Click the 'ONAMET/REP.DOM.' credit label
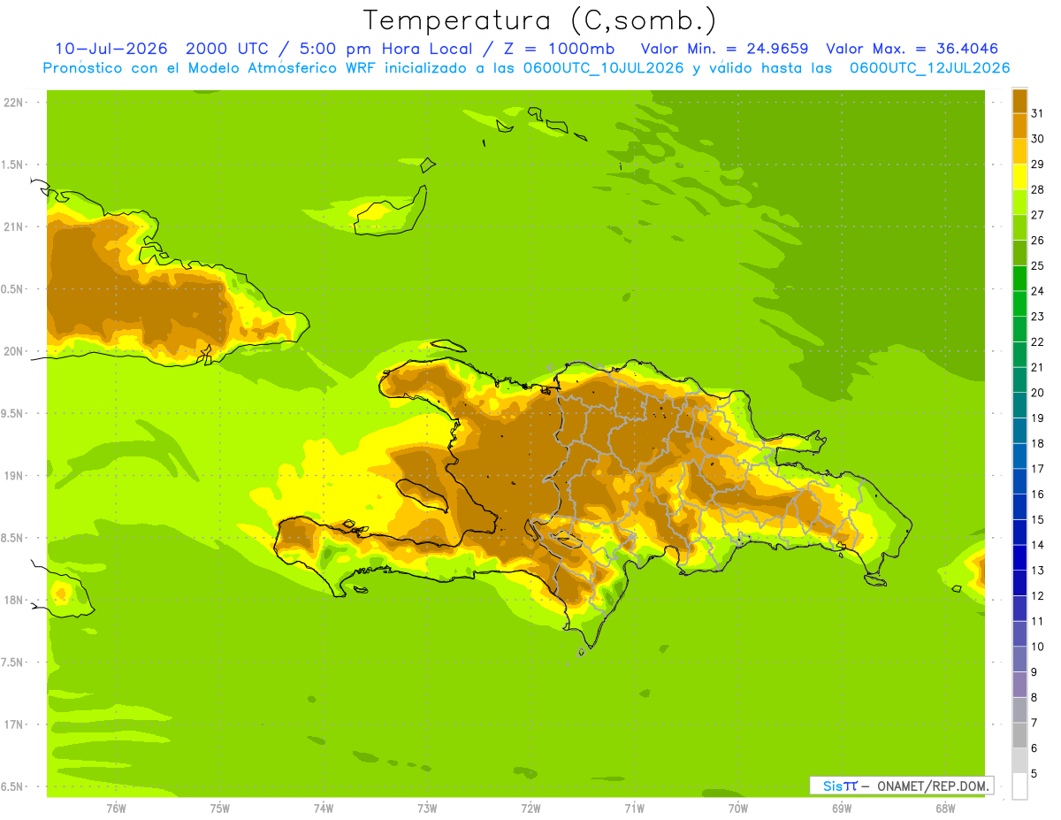Image resolution: width=1061 pixels, height=820 pixels. point(933,786)
